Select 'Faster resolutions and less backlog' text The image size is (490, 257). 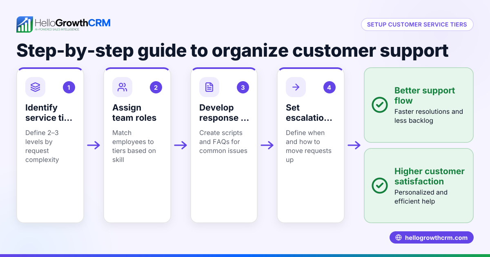(429, 116)
